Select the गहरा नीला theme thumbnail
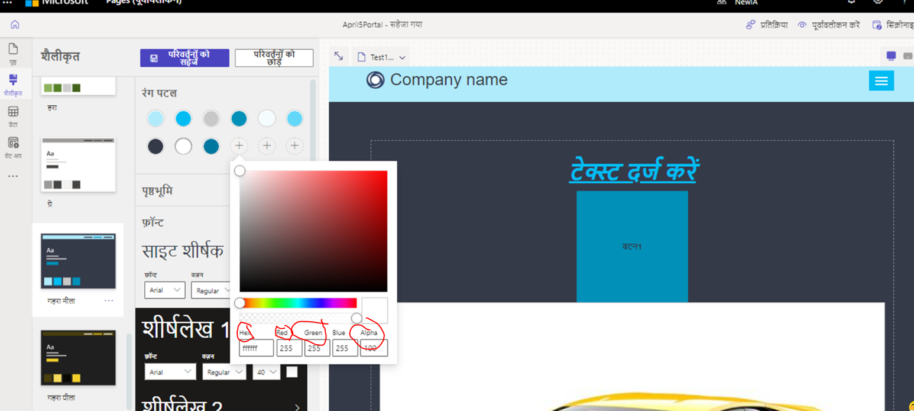914x411 pixels. 78,261
